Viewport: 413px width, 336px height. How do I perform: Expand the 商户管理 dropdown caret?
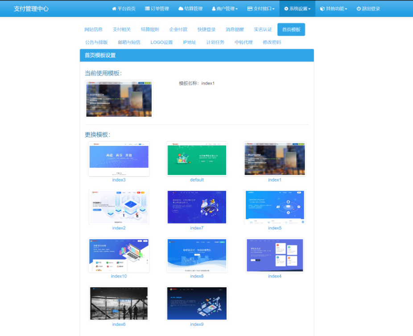pyautogui.click(x=236, y=9)
